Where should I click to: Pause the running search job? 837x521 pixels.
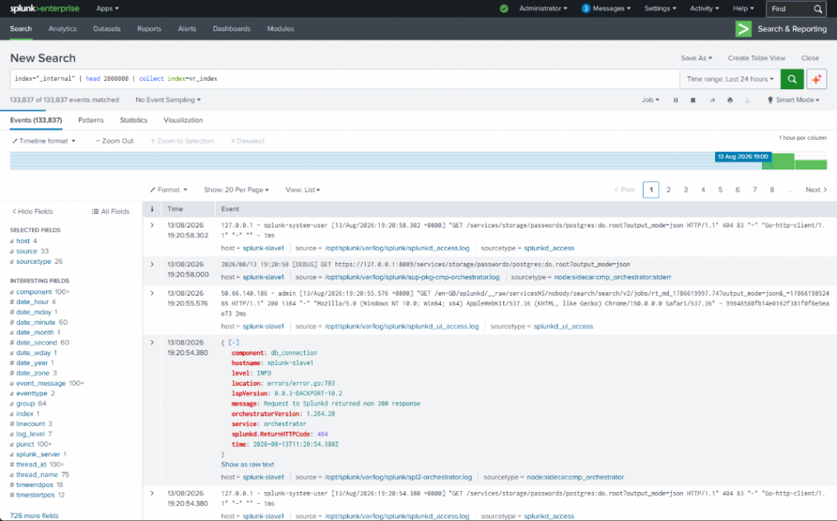[x=675, y=100]
